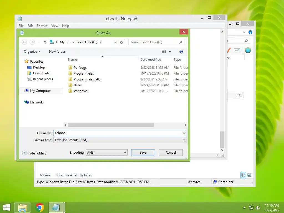Select the Users folder icon
The width and height of the screenshot is (284, 213).
[x=70, y=85]
